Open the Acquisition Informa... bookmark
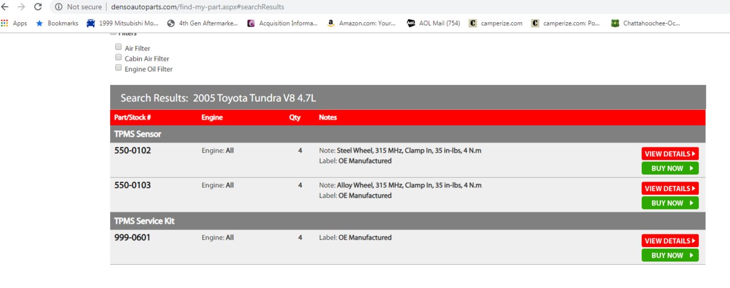730x288 pixels. 283,23
